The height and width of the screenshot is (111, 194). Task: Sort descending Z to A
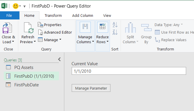[115, 32]
